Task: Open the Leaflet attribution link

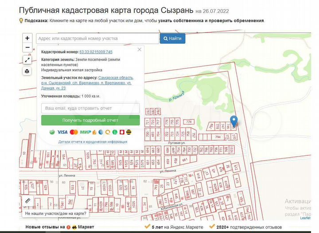Action: pyautogui.click(x=305, y=218)
